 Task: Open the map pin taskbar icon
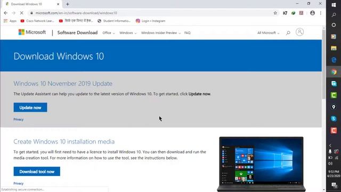coord(334,107)
